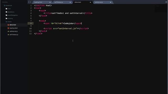Click the closing head tag on line 5
This screenshot has width=168, height=94.
click(43, 16)
